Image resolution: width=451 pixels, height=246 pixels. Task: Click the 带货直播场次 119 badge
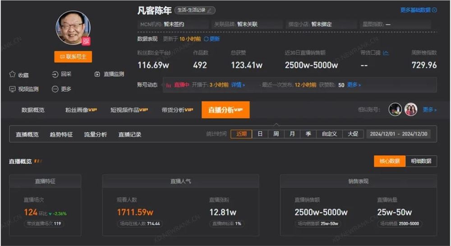[44, 224]
